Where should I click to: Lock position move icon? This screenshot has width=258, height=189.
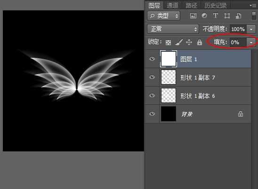189,42
